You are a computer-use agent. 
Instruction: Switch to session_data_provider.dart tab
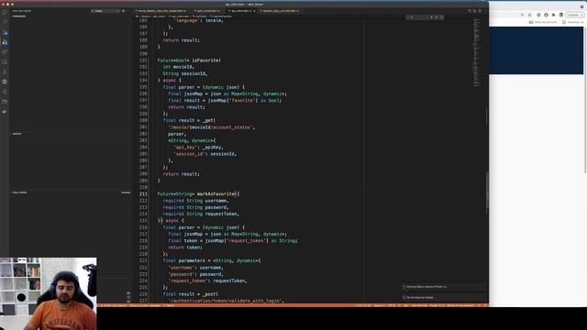point(280,11)
